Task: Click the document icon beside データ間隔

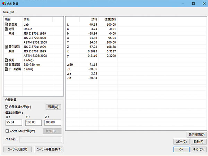Action: tap(6, 69)
